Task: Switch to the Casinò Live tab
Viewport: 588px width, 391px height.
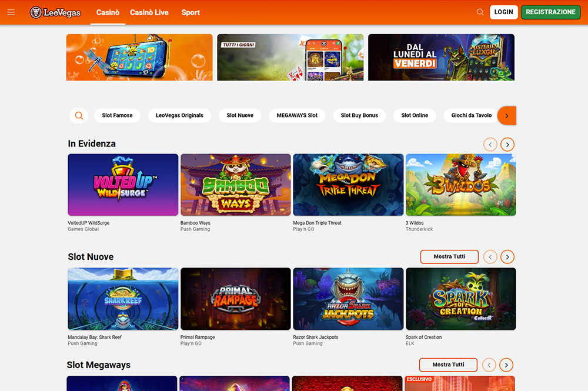Action: click(x=149, y=12)
